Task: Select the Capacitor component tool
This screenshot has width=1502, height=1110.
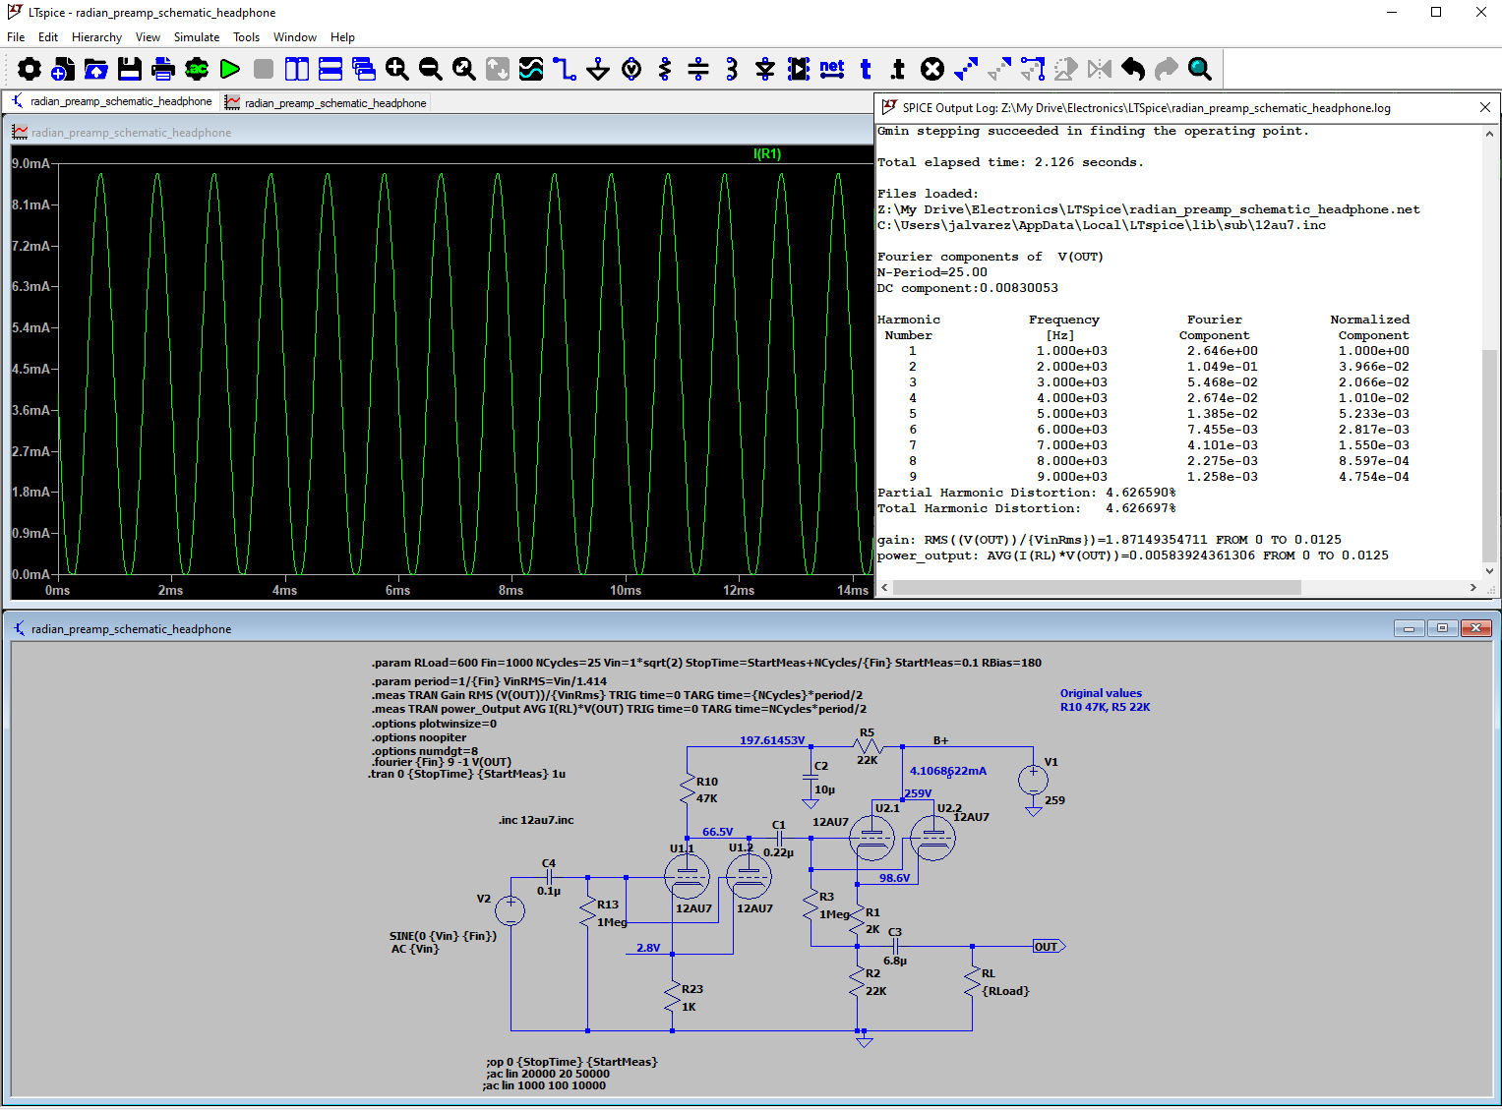Action: (698, 69)
